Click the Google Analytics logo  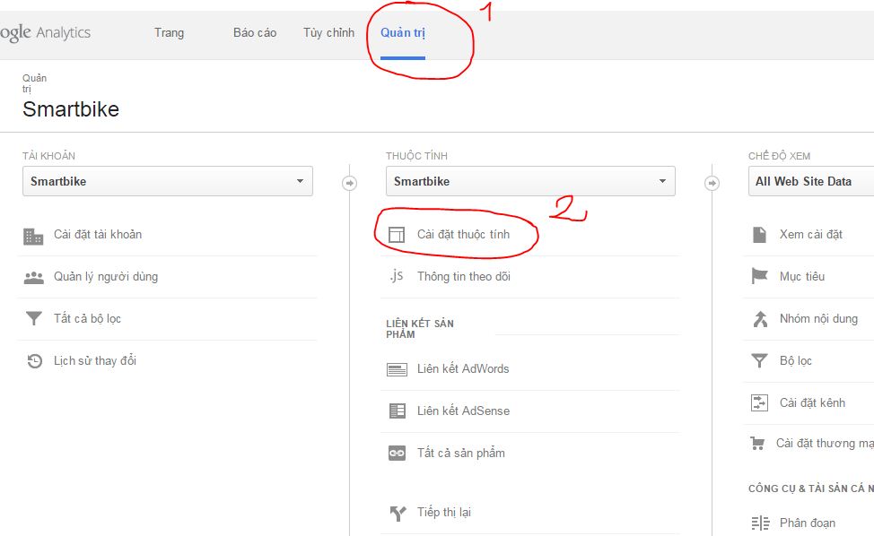point(45,33)
